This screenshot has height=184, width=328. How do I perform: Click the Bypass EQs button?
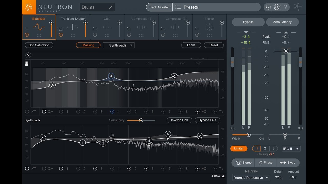(x=208, y=120)
